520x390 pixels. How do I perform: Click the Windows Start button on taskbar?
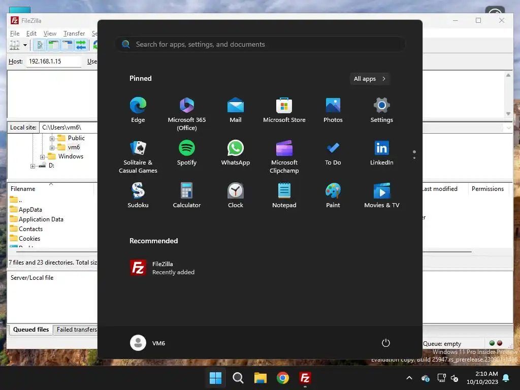click(x=215, y=378)
